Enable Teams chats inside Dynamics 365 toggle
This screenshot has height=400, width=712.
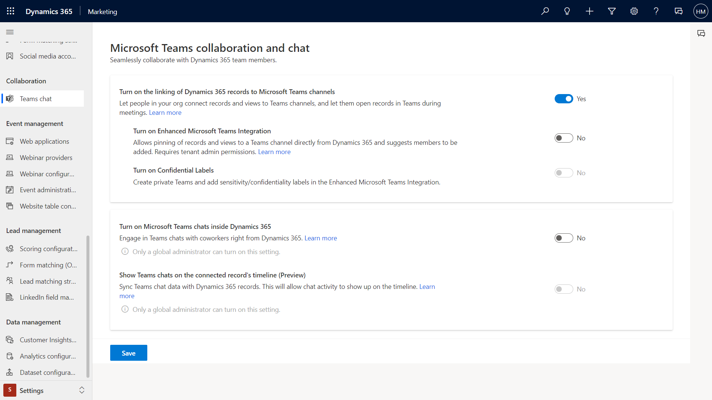click(564, 238)
